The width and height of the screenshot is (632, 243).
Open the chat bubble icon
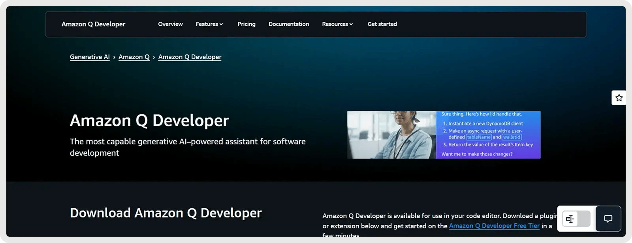tap(608, 219)
